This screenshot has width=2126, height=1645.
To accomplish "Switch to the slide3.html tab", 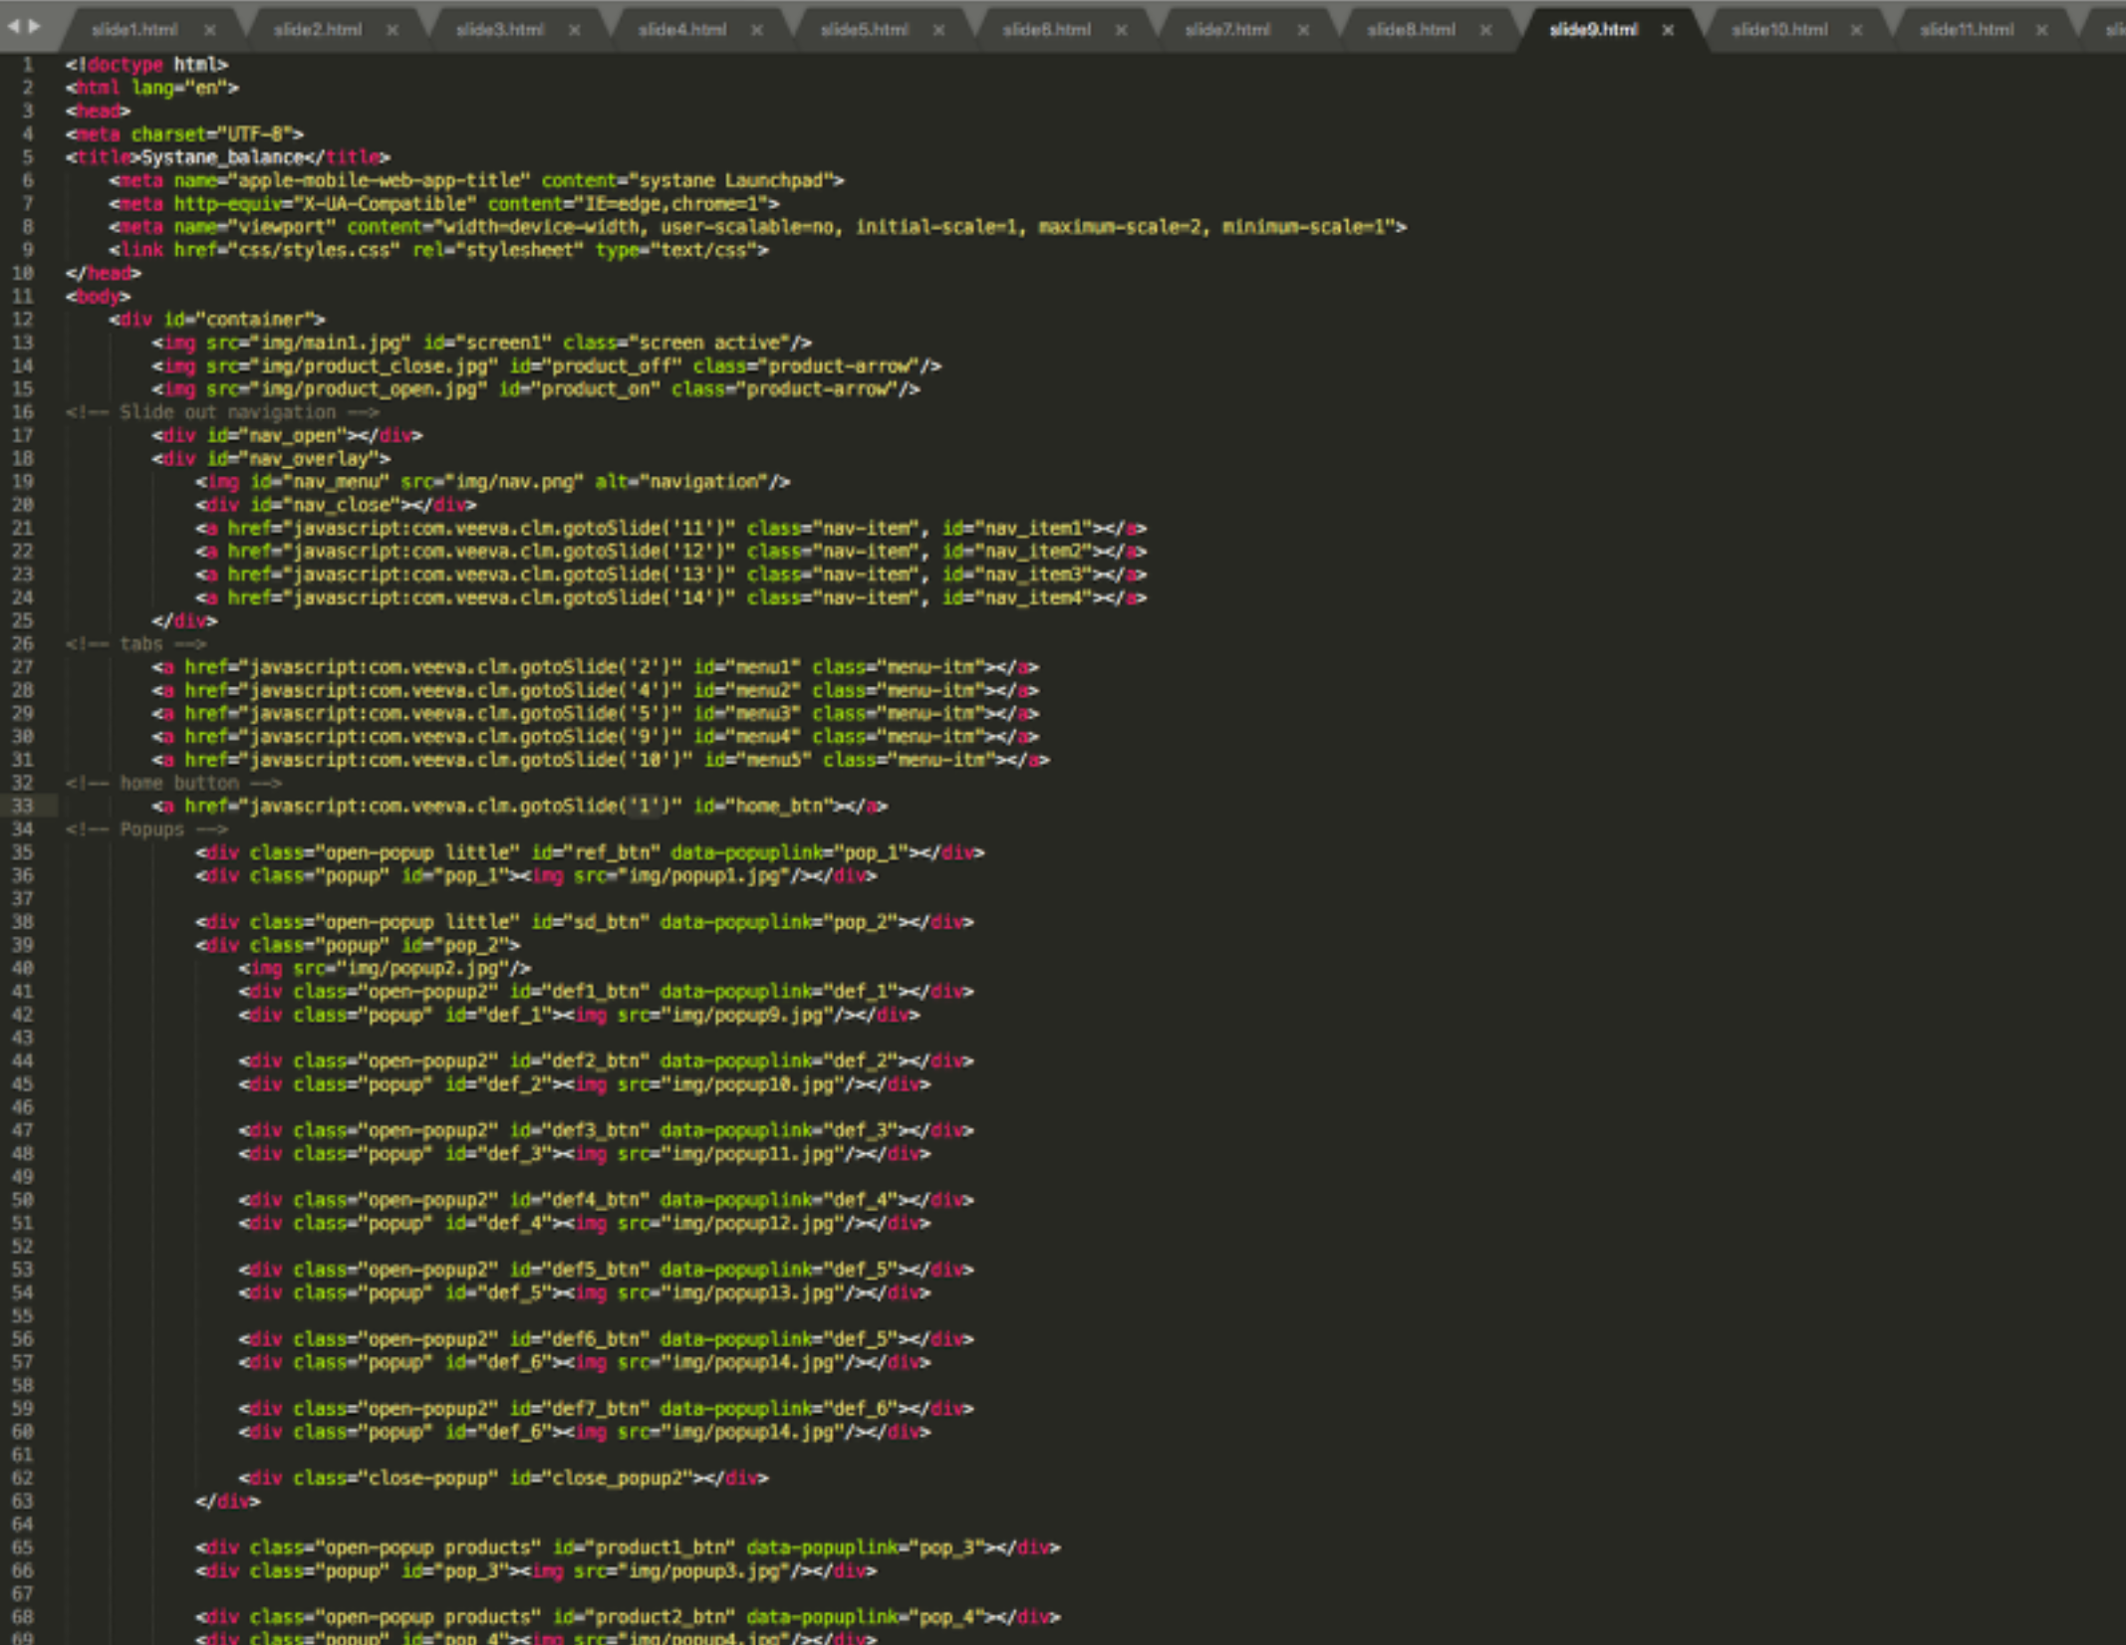I will 500,30.
